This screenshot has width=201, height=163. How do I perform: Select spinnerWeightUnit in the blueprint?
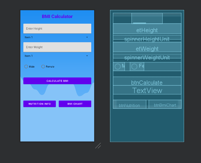point(147,58)
